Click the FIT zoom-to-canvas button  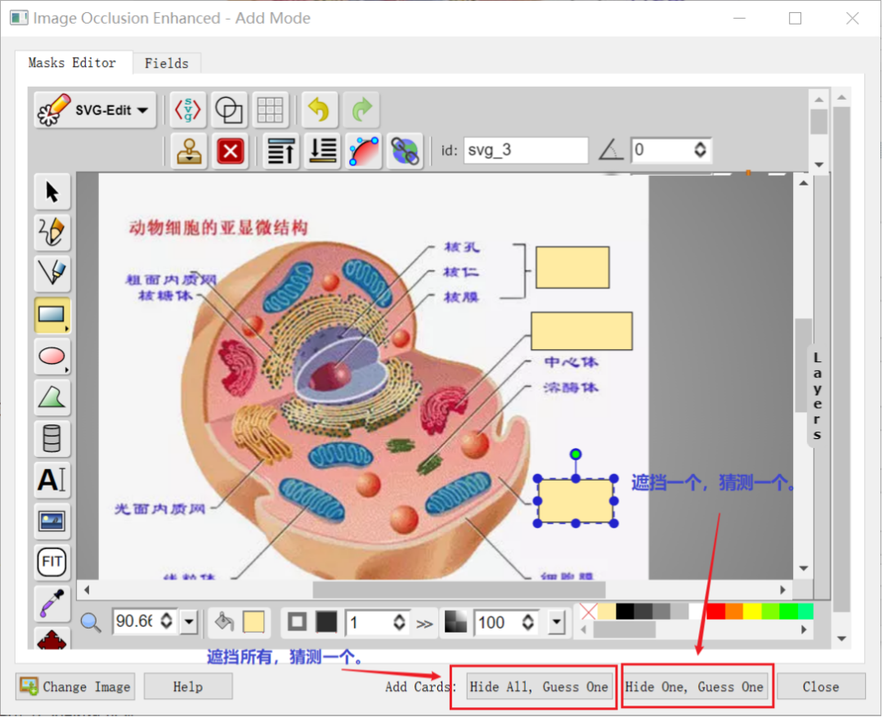tap(52, 562)
